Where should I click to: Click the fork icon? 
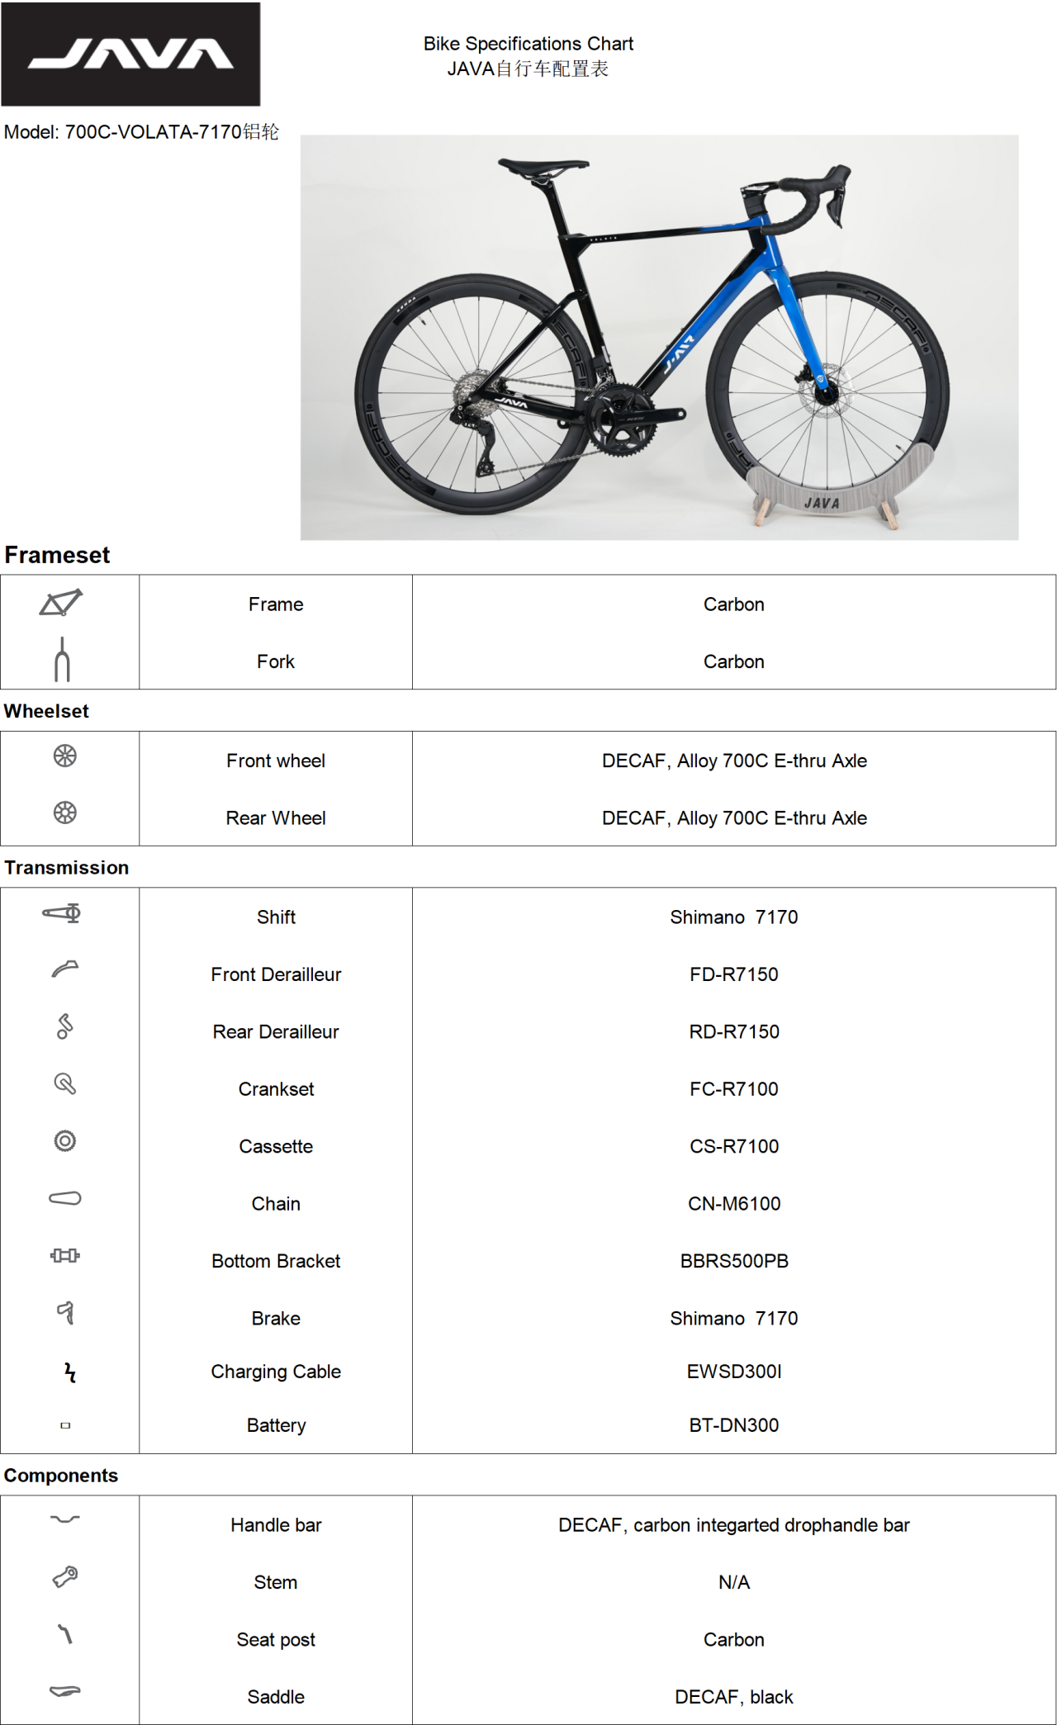(x=62, y=660)
